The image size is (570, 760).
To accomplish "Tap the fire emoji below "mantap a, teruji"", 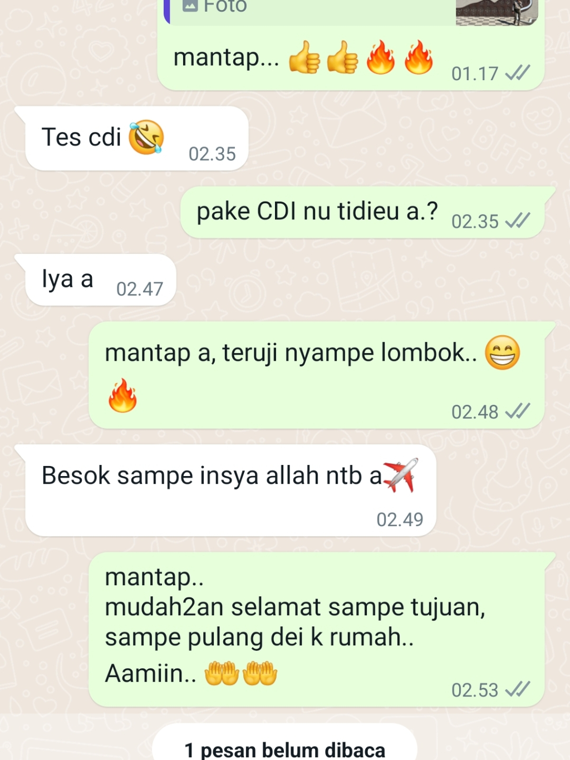I will (122, 395).
